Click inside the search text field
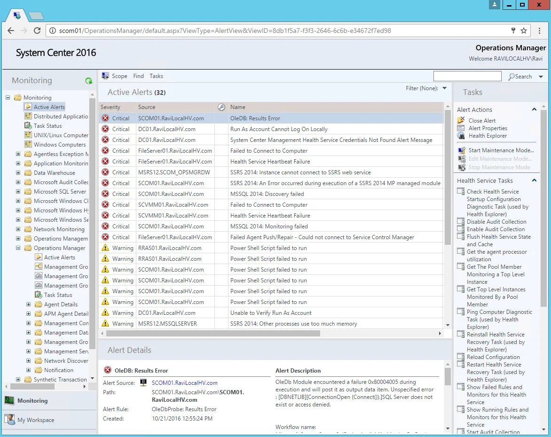The width and height of the screenshot is (551, 437). pos(467,76)
